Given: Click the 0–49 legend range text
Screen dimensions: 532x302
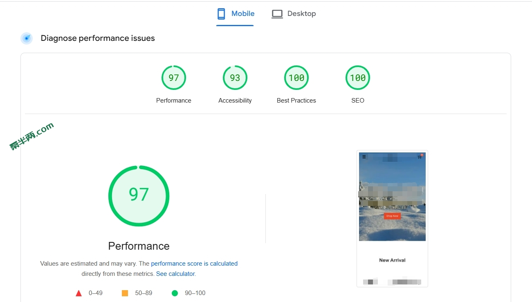Looking at the screenshot, I should point(96,293).
